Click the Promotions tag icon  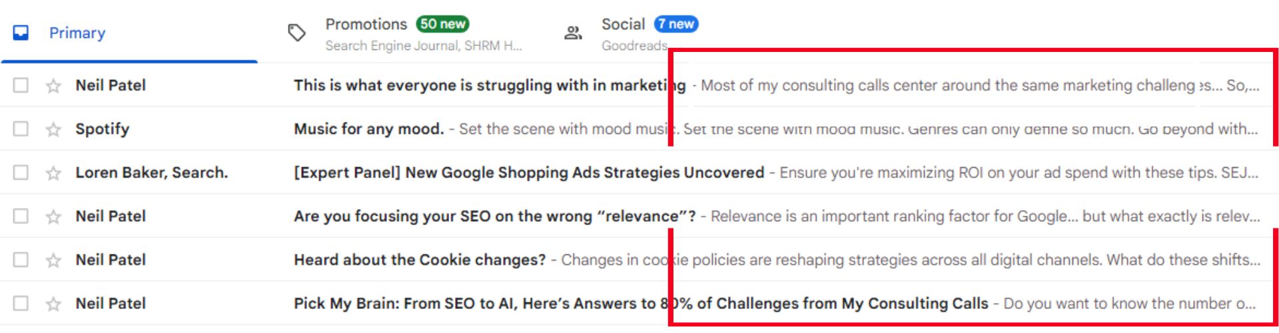pyautogui.click(x=296, y=33)
